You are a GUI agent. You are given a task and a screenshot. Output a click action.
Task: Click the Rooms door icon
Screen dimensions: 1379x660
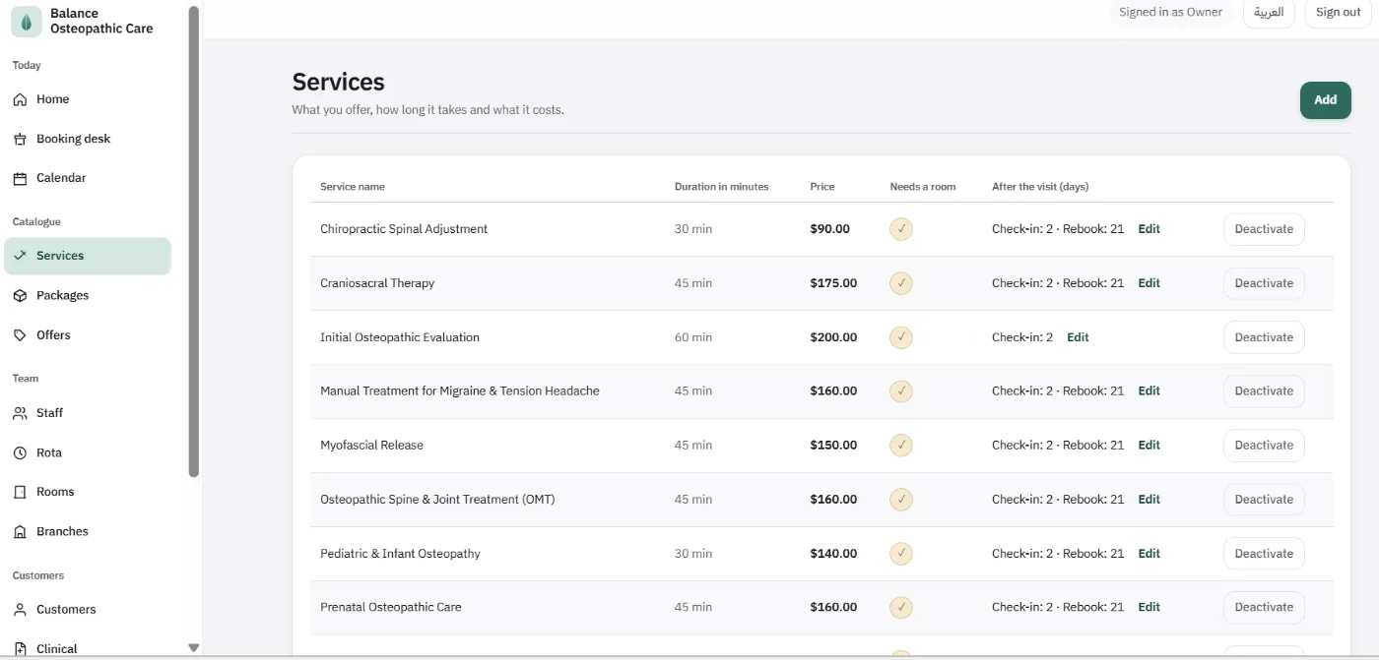click(x=20, y=492)
